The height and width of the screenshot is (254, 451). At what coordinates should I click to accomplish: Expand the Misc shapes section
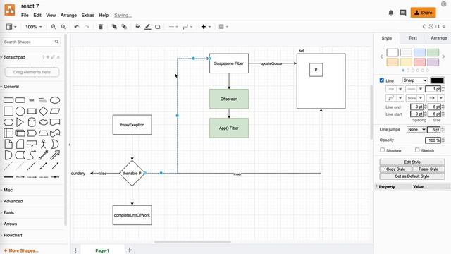(x=8, y=190)
